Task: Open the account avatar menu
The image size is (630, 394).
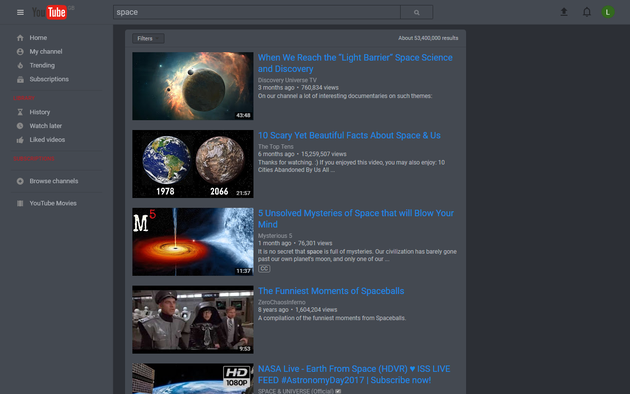Action: tap(608, 12)
